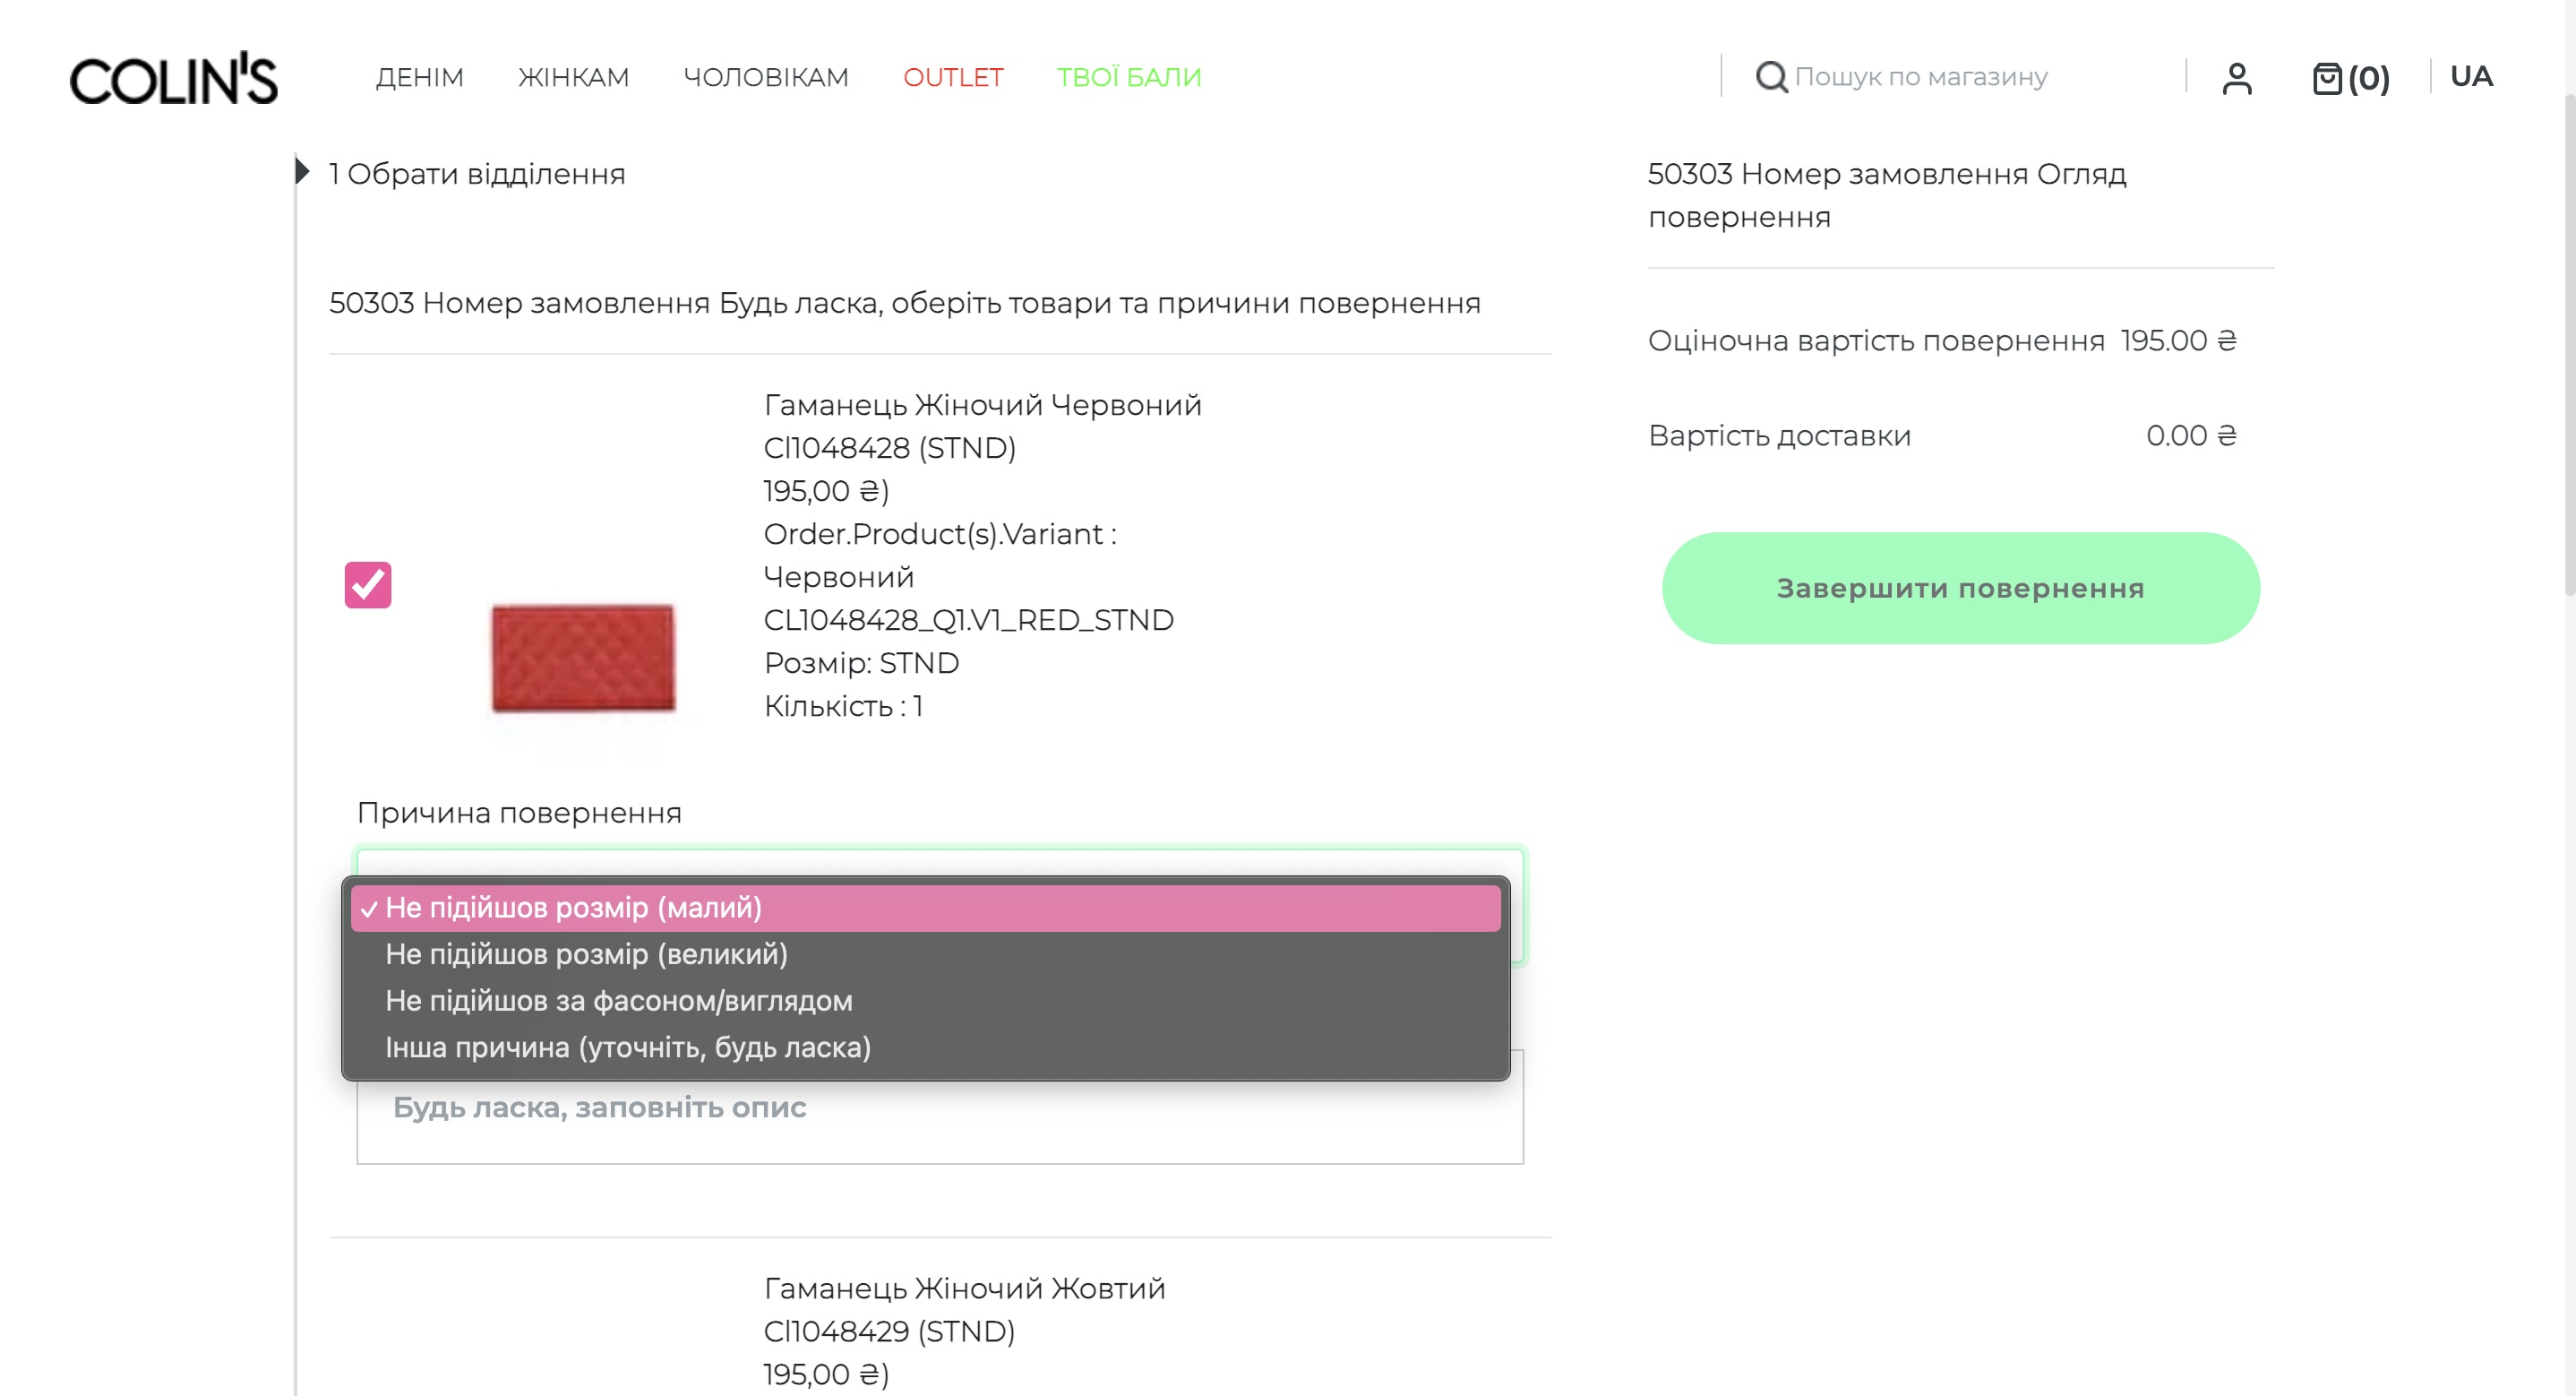The width and height of the screenshot is (2576, 1396).
Task: Pick Не підійшов за фасоном/виглядом option
Action: pyautogui.click(x=618, y=1001)
